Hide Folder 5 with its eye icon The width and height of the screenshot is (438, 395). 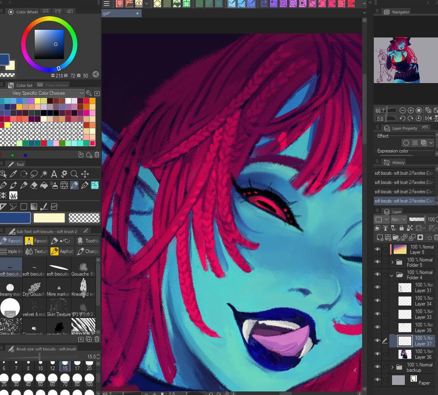[378, 262]
